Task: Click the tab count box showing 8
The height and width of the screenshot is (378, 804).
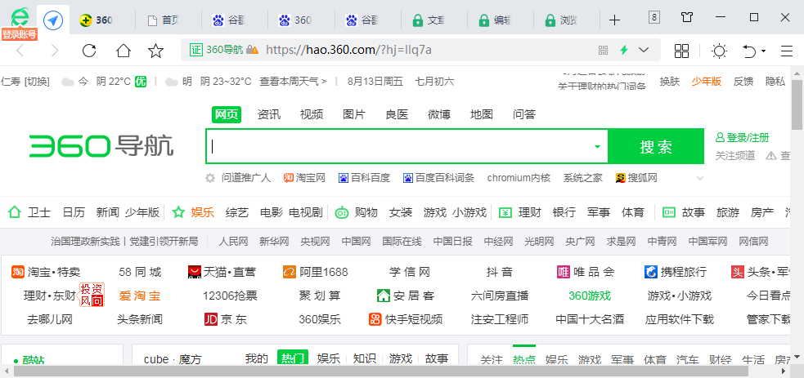Action: (654, 17)
